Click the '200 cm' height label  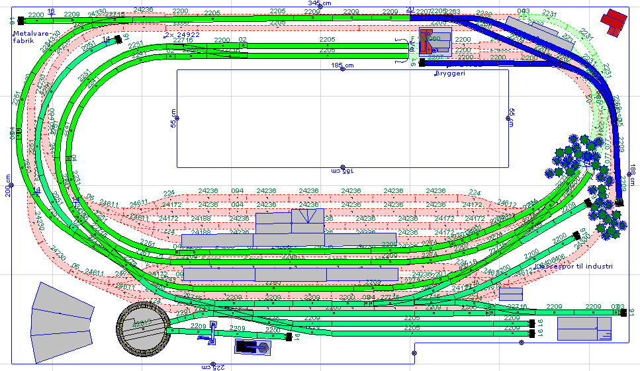[x=7, y=185]
